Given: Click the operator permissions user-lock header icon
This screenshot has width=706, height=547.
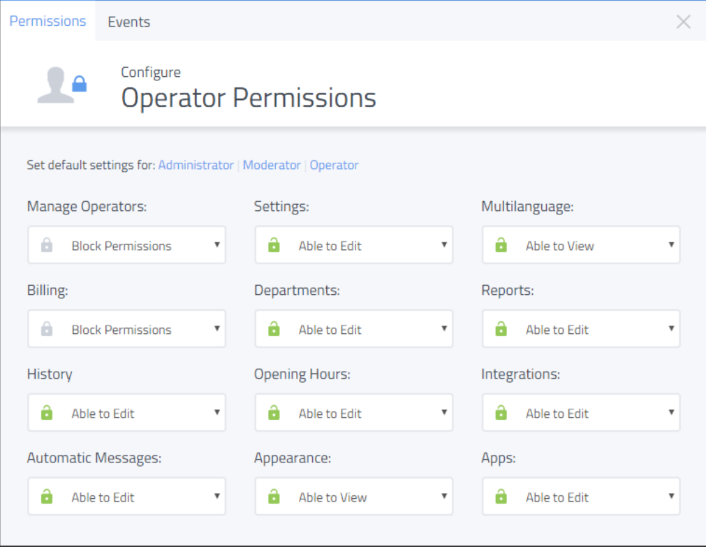Looking at the screenshot, I should click(x=62, y=87).
